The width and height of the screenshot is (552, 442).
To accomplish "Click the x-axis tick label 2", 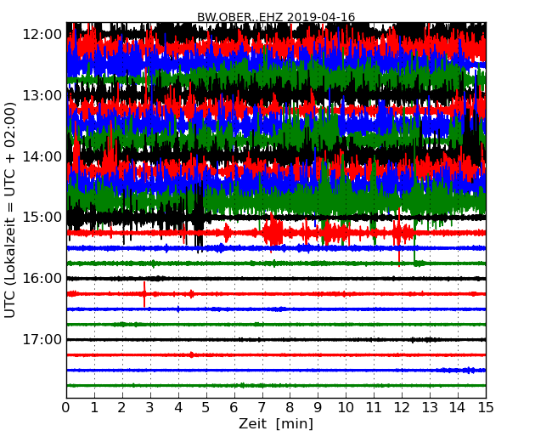I will [x=122, y=408].
